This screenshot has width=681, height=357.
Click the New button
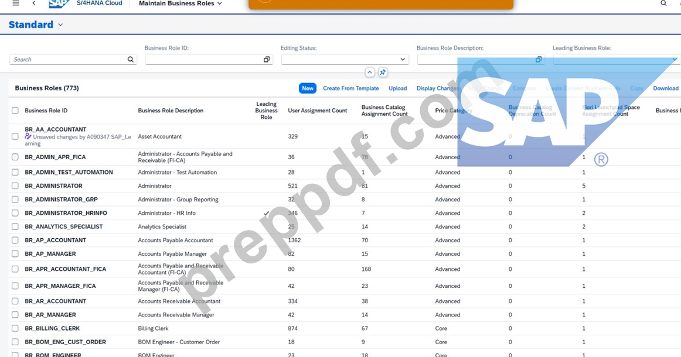coord(308,88)
